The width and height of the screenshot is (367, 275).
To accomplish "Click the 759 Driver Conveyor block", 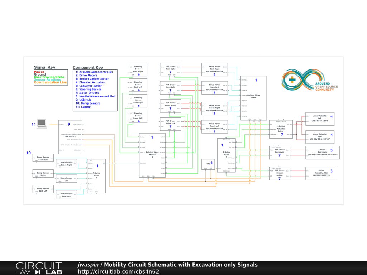I will [280, 152].
